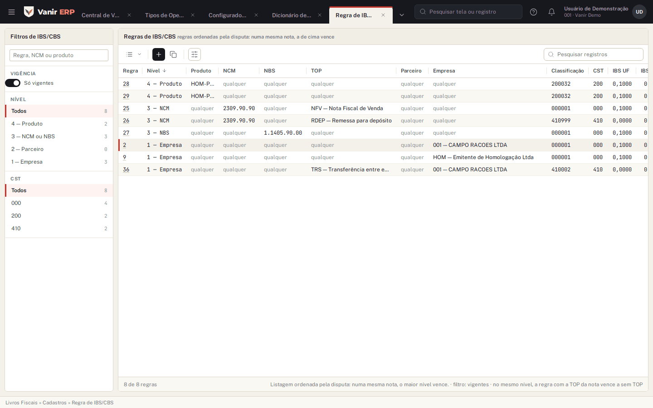Filter by nível 4 — Produto
This screenshot has width=653, height=408.
[x=59, y=124]
